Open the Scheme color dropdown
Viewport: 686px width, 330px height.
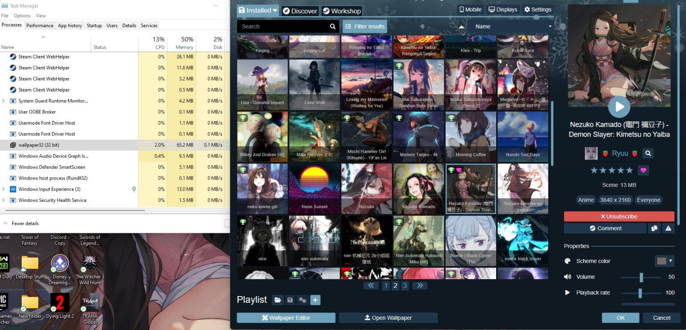click(x=664, y=261)
